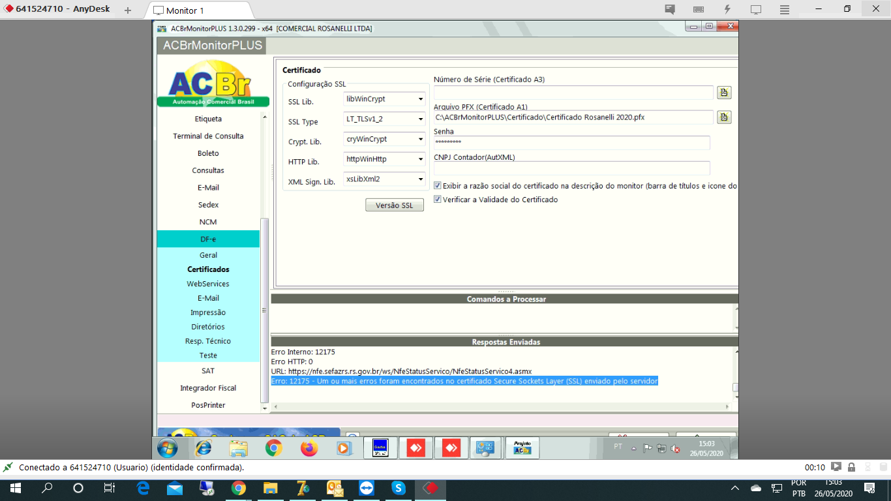Screen dimensions: 891x501
Task: Select Boleto in the sidebar
Action: [208, 153]
